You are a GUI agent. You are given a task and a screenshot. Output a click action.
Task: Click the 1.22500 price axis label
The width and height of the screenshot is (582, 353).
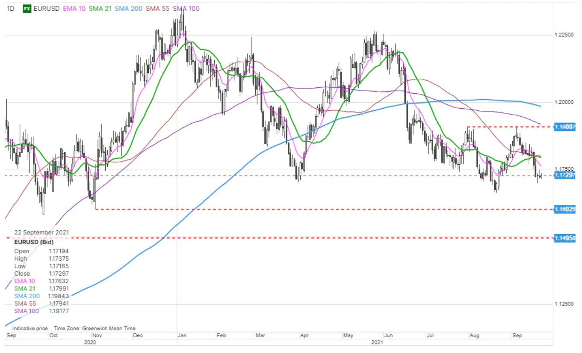564,35
